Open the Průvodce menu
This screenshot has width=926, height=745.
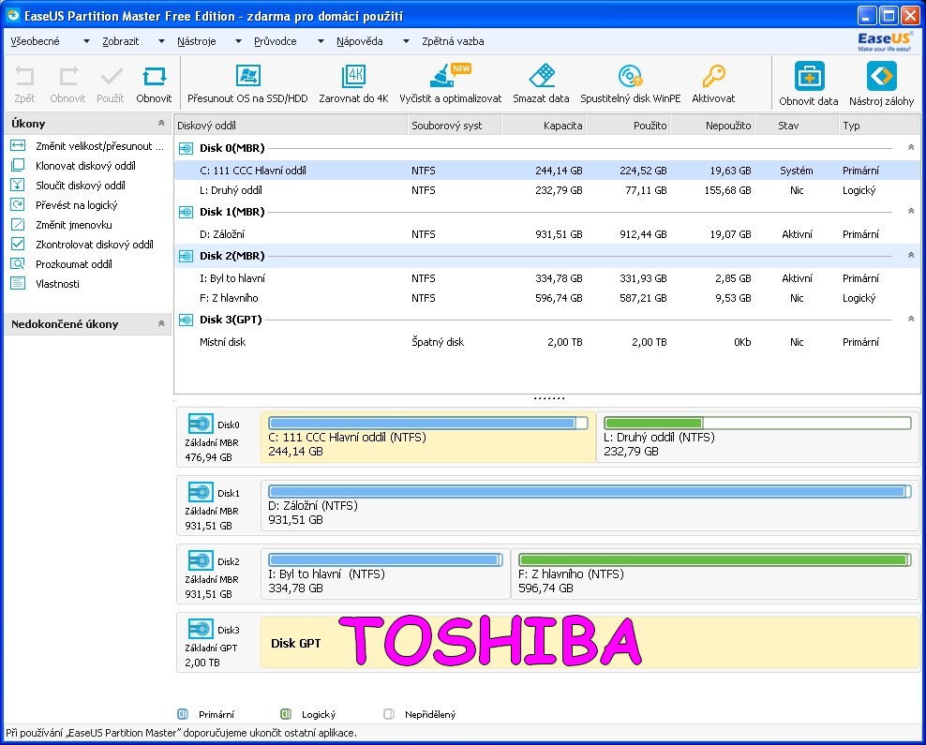pos(276,41)
